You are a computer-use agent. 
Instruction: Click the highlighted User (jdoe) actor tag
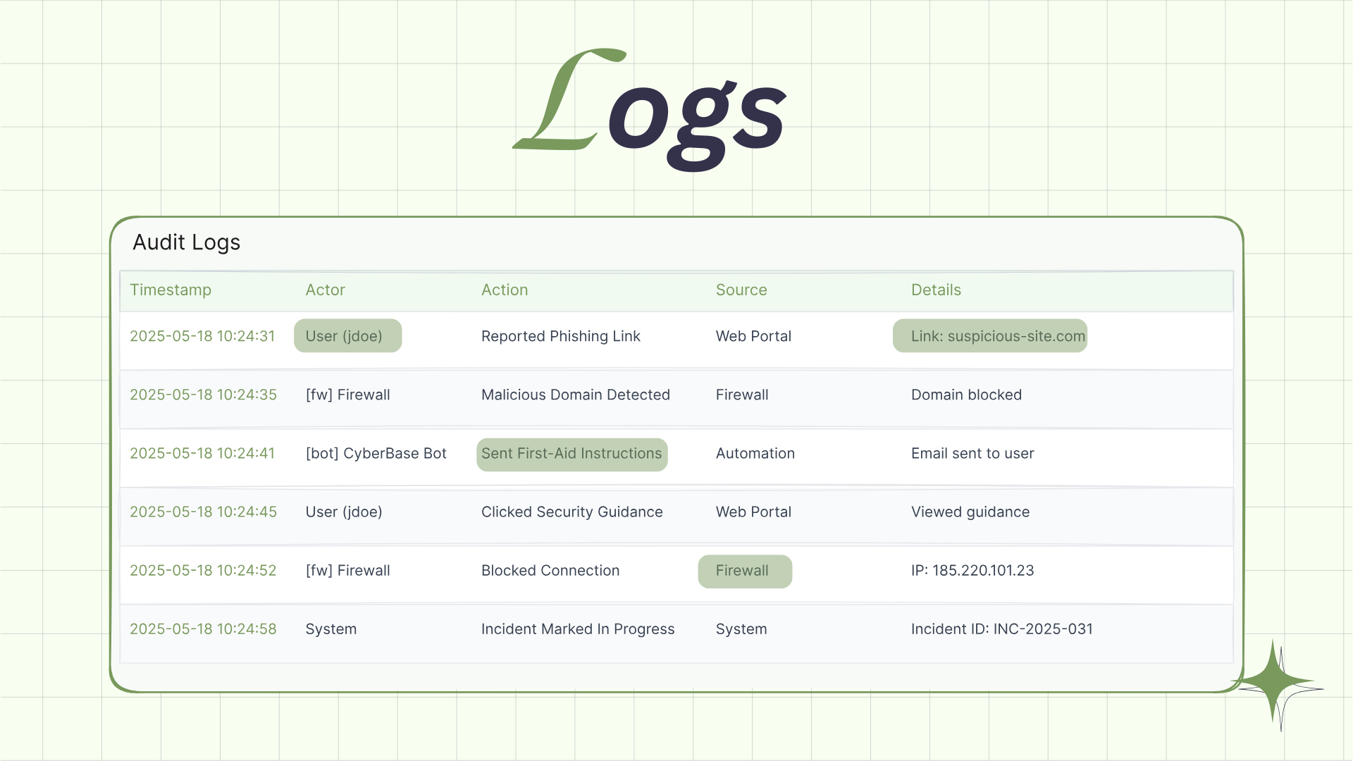coord(347,336)
